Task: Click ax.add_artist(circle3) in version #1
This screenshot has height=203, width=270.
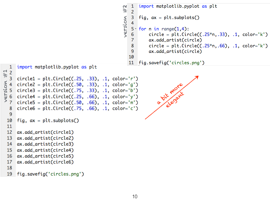Action: tap(45, 144)
